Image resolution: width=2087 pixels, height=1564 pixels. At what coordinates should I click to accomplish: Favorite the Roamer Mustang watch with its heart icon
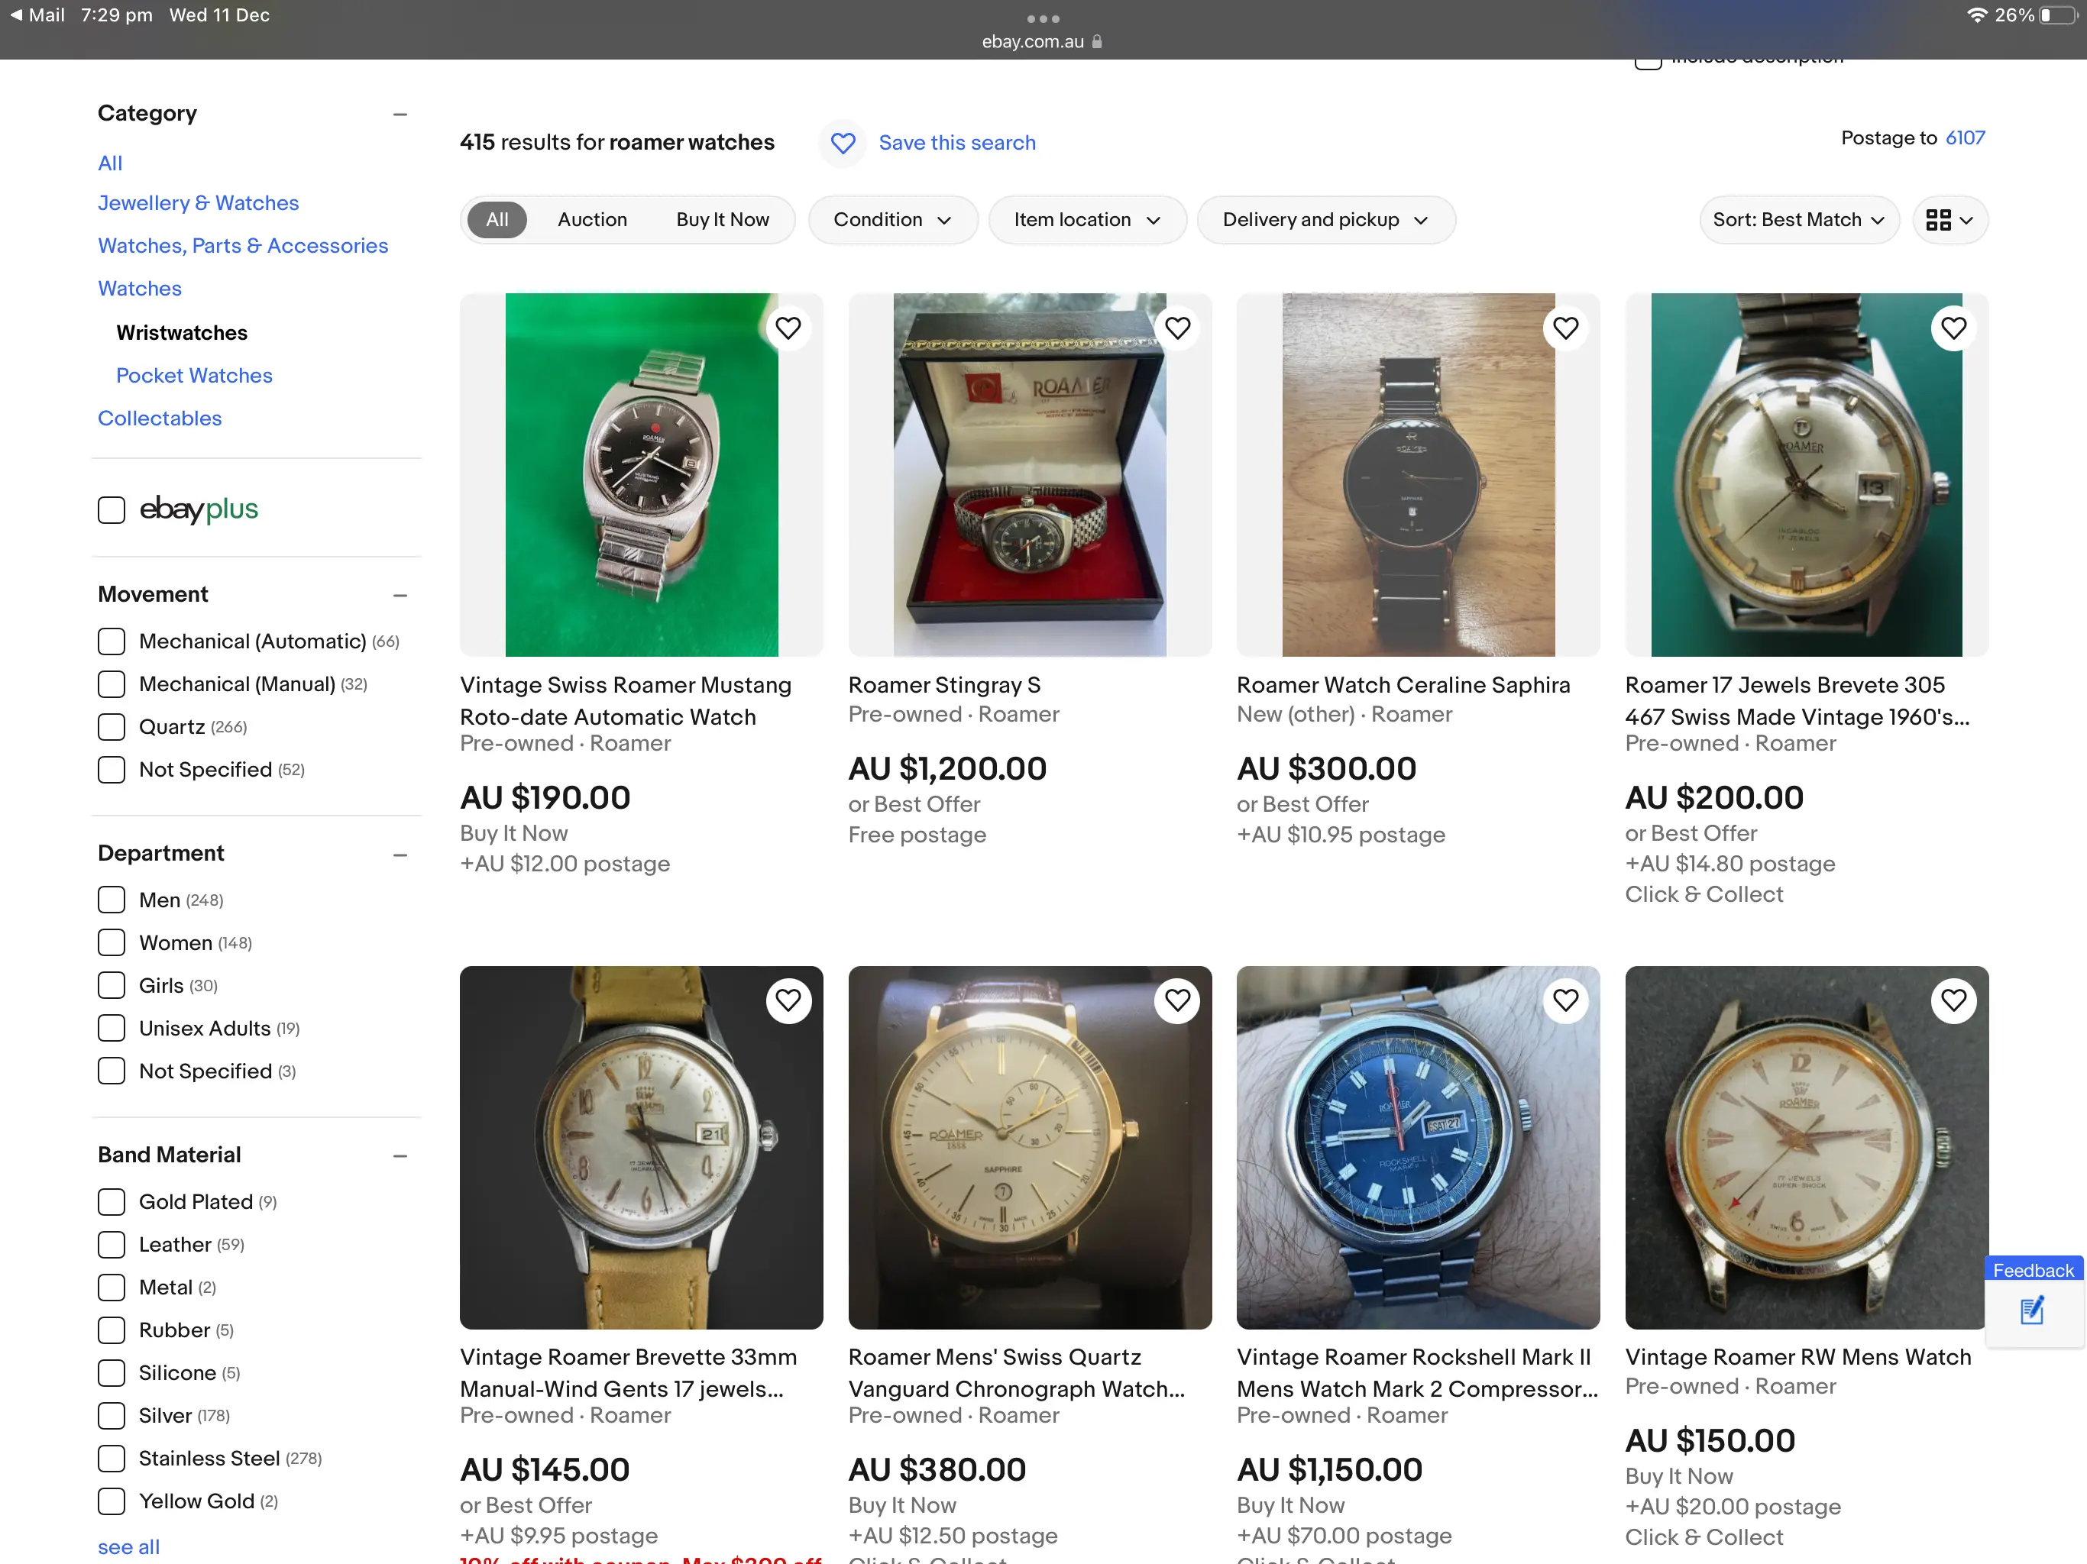click(788, 328)
